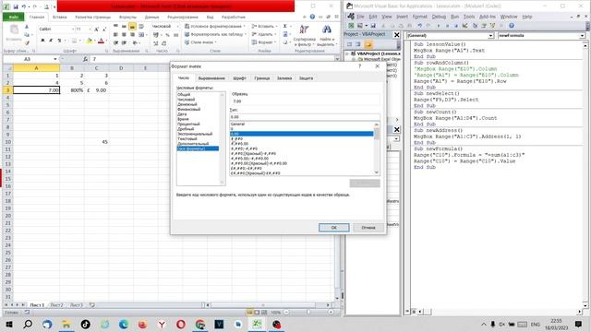Open Сортировка и фильтр dropdown
Screen dimensions: 591x332
(304, 36)
